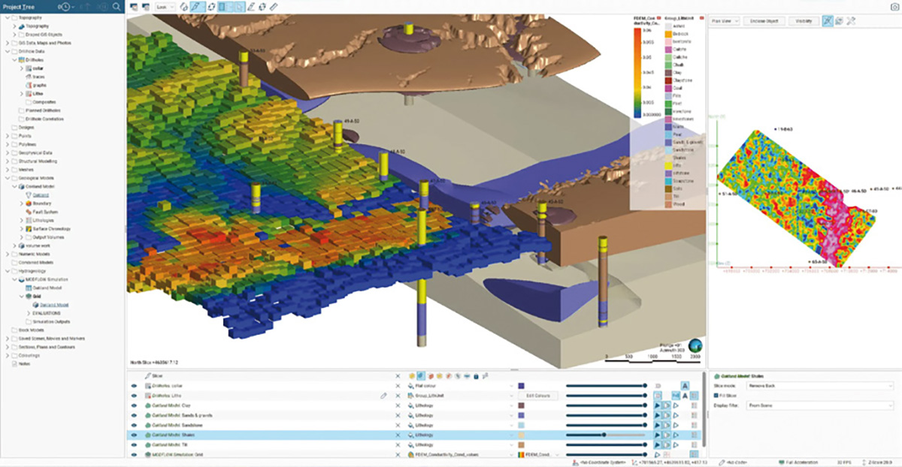Hide Oakland Model Clay using its eye icon
This screenshot has width=902, height=467.
coord(134,405)
